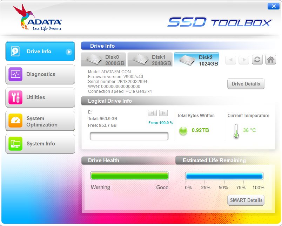Open the System Info page
The image size is (282, 226).
coord(40,144)
